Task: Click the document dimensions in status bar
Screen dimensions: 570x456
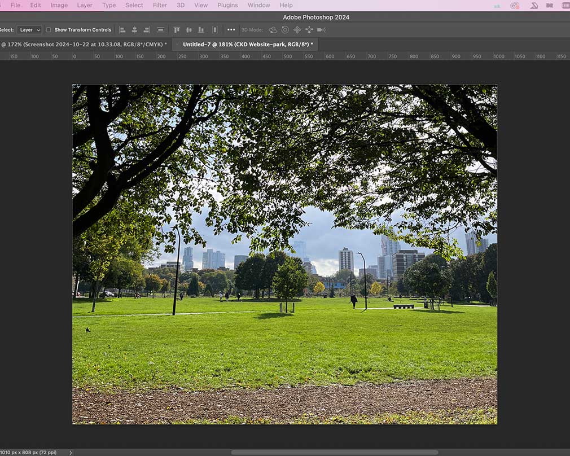Action: pos(28,453)
